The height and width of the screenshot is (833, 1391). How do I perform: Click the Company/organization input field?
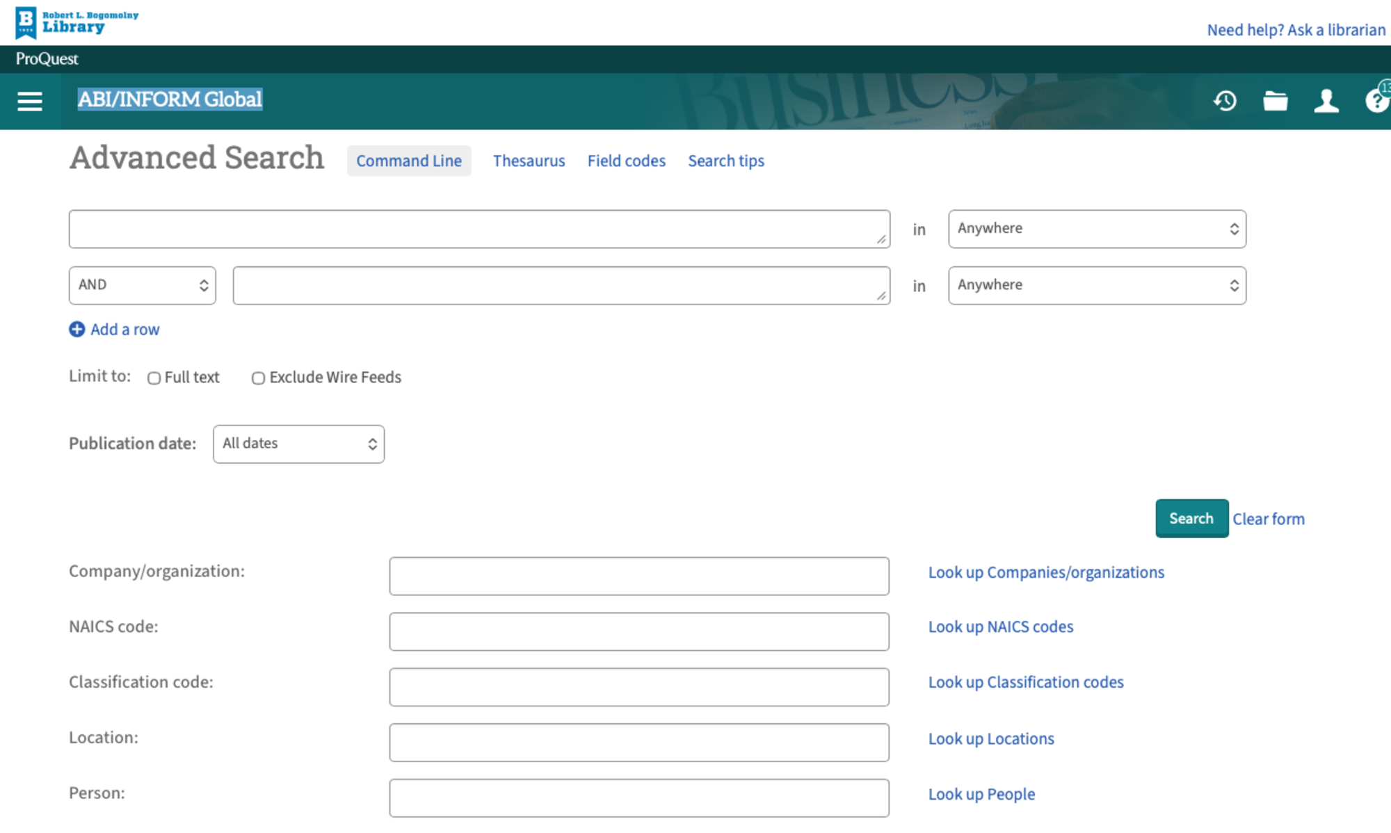tap(638, 576)
